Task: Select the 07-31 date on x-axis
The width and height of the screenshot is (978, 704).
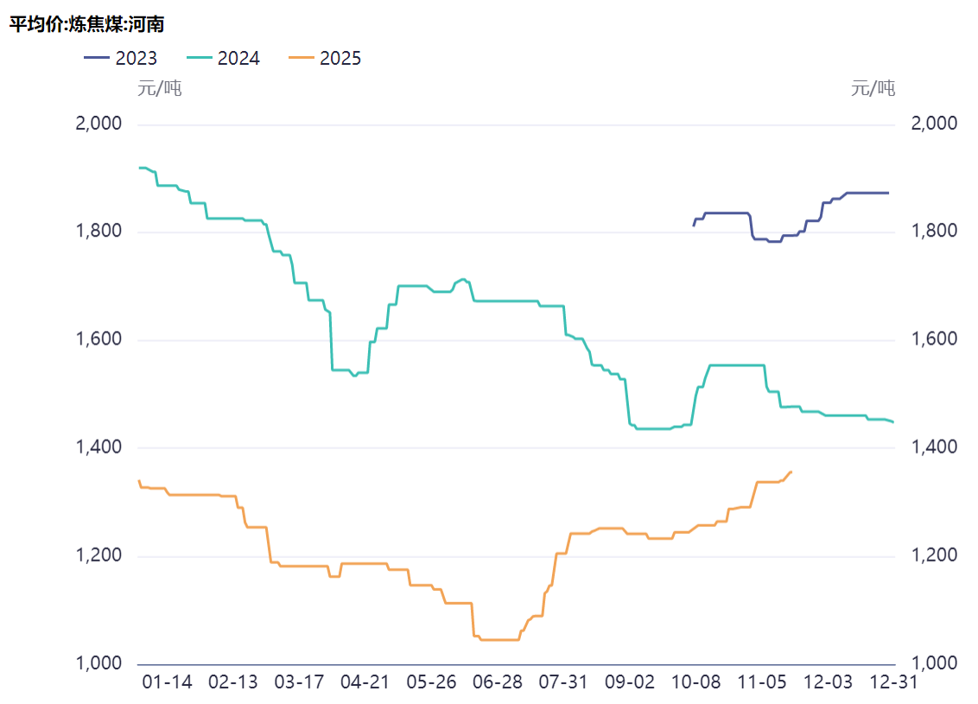Action: (x=563, y=682)
